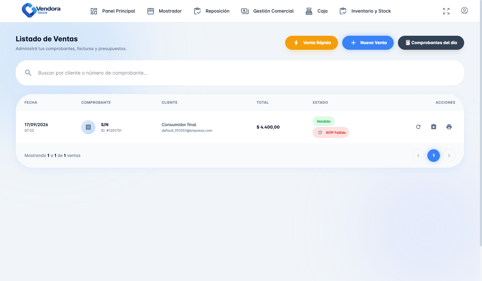Open the Panel Principal menu
Image resolution: width=482 pixels, height=281 pixels.
click(113, 11)
